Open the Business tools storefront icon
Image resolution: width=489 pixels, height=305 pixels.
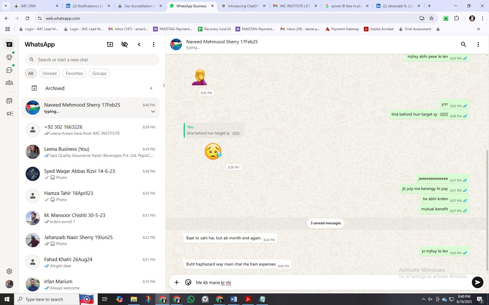tap(9, 101)
